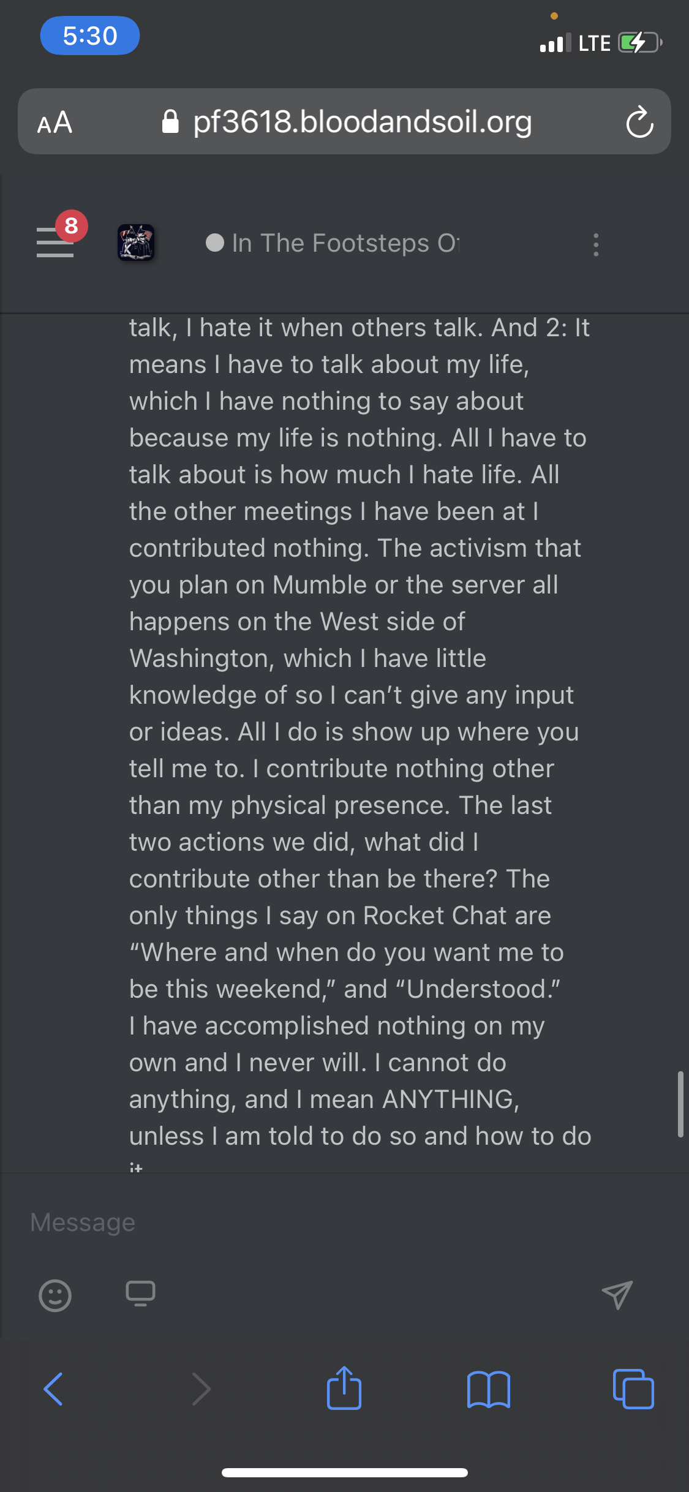Click the message list scrollbar handle
Screen dimensions: 689x1492
point(680,1104)
